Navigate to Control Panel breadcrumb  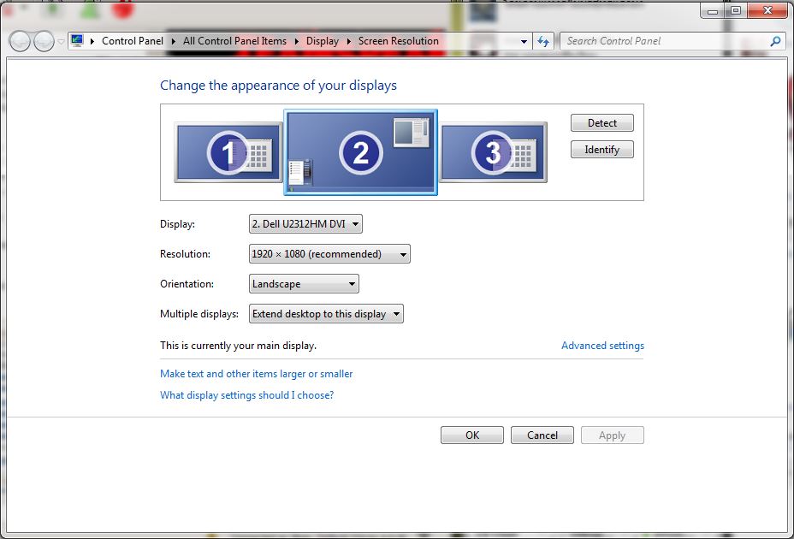click(x=133, y=41)
